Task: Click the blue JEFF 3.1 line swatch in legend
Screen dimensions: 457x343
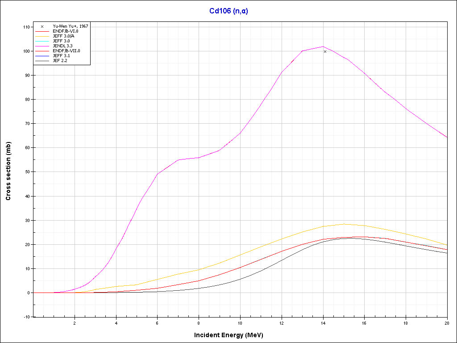Action: point(42,56)
